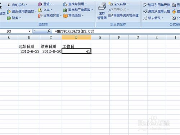Expand the 数学和三角函数 dropdown arrow
180x135 pixels.
[x=92, y=10]
